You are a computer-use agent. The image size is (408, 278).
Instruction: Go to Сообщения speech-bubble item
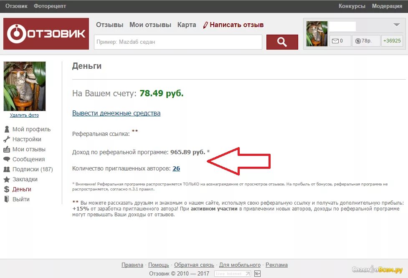(24, 159)
